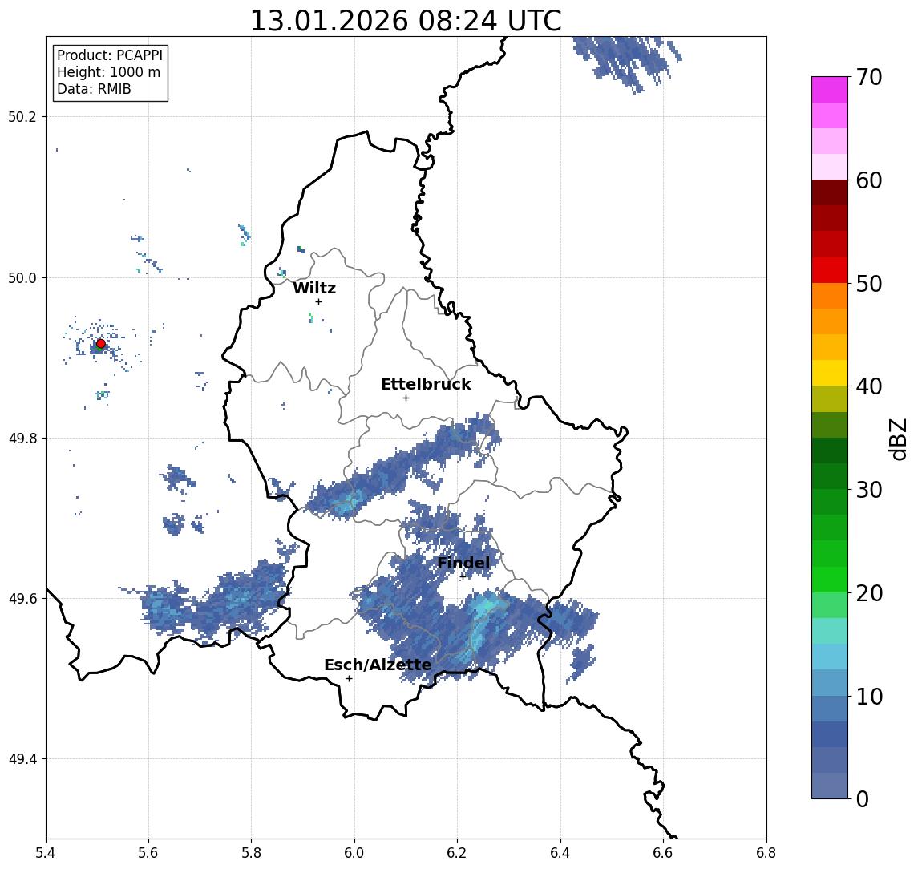This screenshot has height=869, width=918.
Task: Click the longitude axis label 5.8
Action: point(251,853)
